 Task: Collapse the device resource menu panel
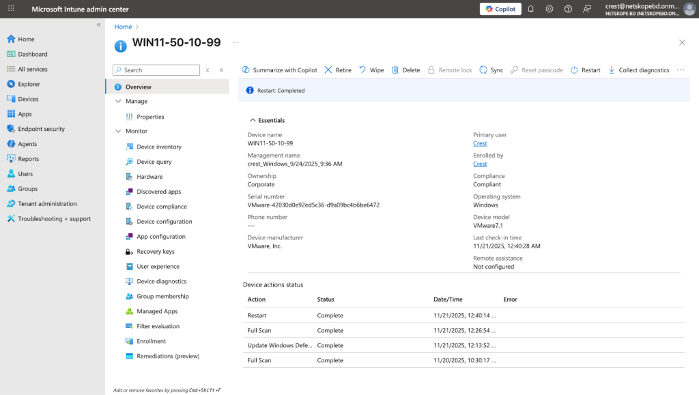(x=222, y=70)
